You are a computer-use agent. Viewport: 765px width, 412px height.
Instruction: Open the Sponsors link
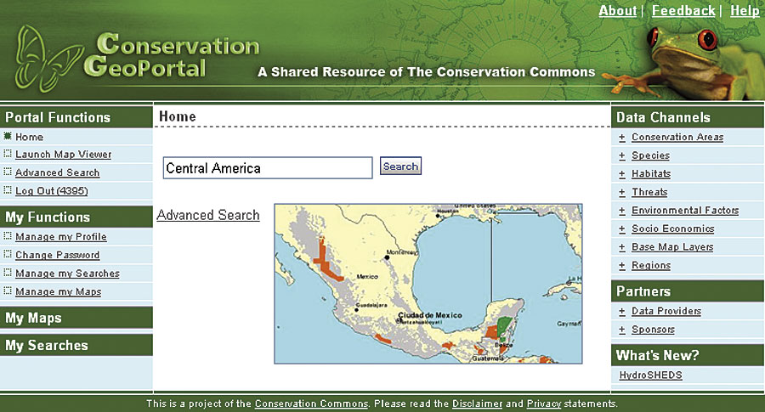click(654, 330)
